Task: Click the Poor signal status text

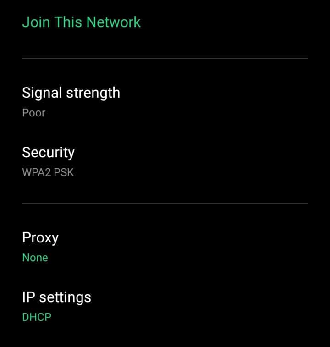Action: click(x=33, y=113)
